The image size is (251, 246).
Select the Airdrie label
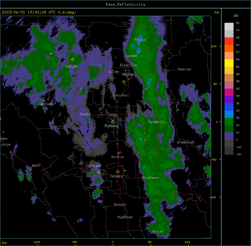click(x=118, y=157)
